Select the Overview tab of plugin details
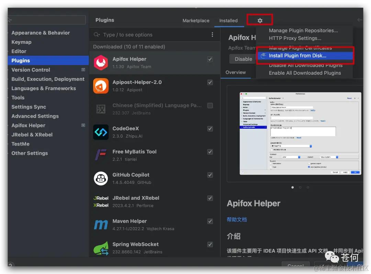Screen dimensions: 371x274 (x=235, y=72)
